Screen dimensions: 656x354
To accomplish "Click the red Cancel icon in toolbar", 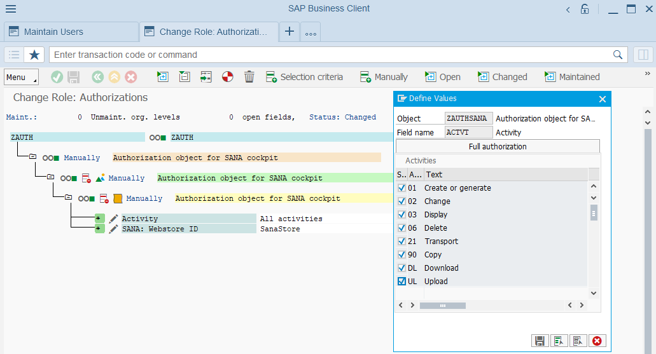I will (131, 77).
